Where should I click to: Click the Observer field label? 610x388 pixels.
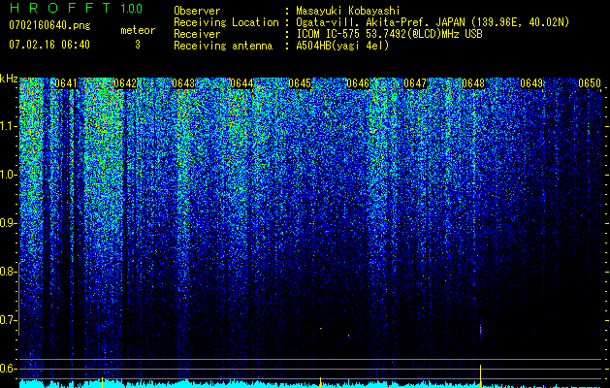click(197, 11)
